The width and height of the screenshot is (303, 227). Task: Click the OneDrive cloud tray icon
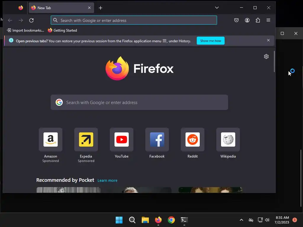click(251, 220)
